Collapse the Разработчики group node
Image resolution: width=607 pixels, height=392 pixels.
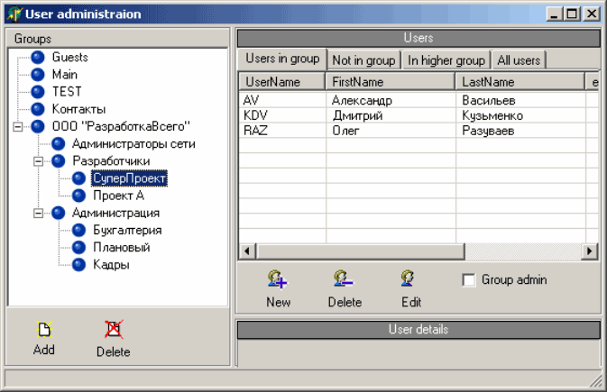[38, 161]
